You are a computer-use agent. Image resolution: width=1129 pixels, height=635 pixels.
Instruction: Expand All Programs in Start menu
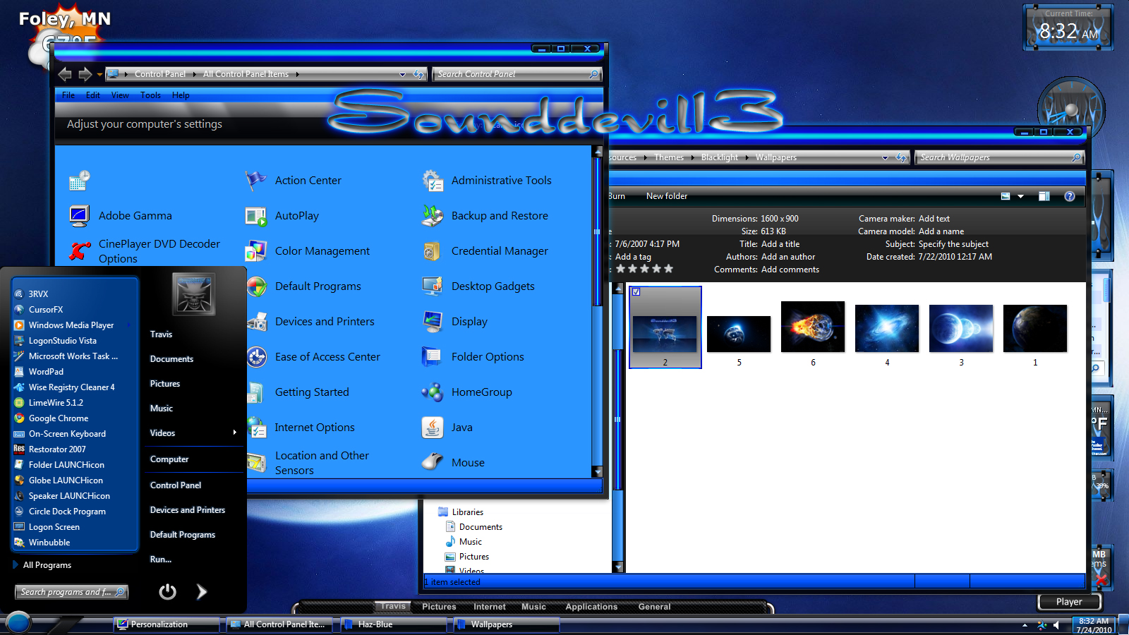click(47, 565)
